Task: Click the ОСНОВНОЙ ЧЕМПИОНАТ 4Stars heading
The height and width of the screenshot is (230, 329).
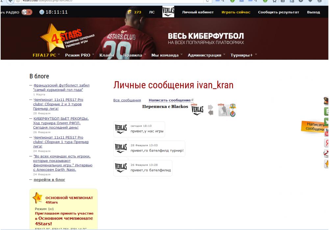Action: pyautogui.click(x=69, y=200)
